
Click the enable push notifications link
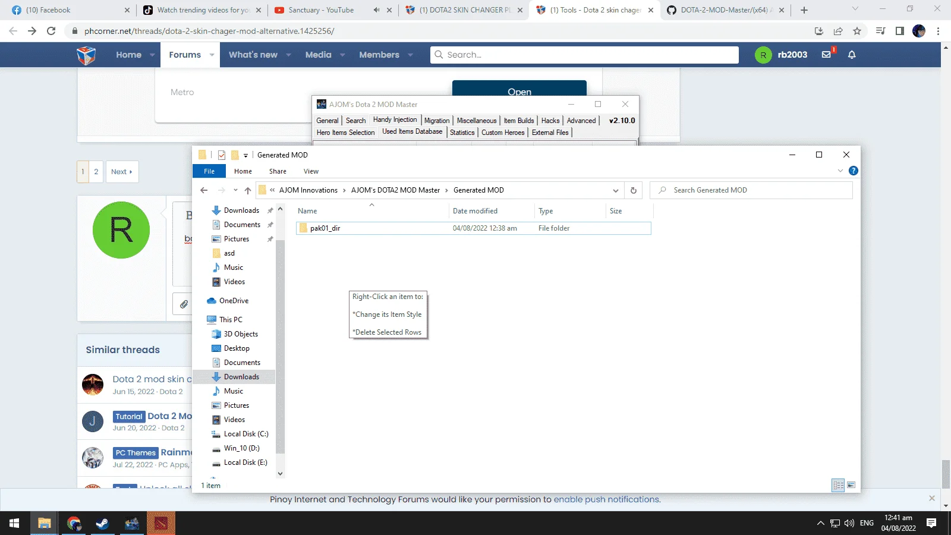(x=606, y=499)
